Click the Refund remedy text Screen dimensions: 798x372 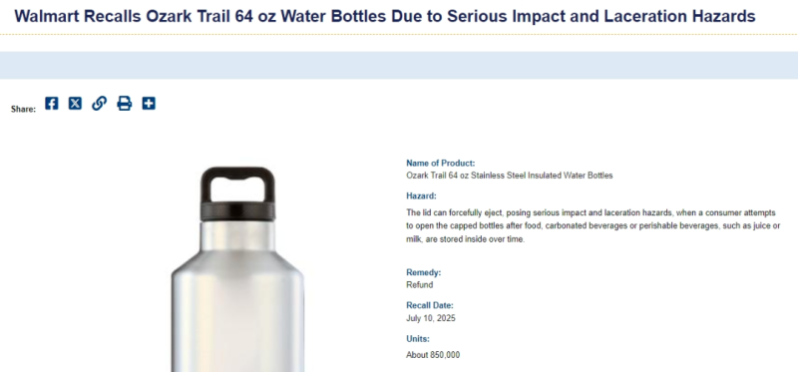[419, 285]
